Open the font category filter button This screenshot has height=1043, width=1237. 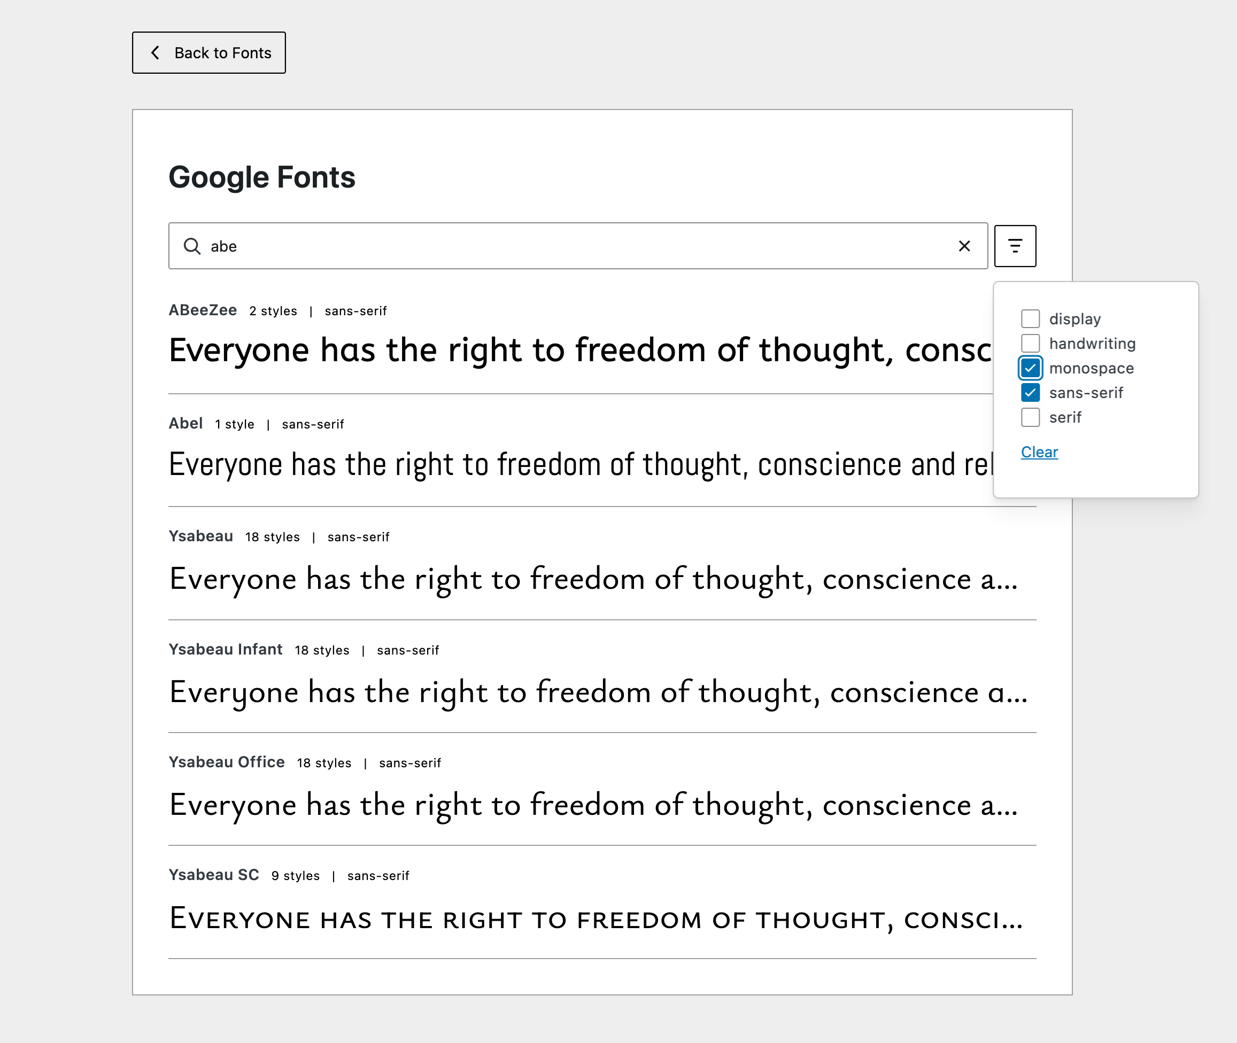pos(1015,246)
